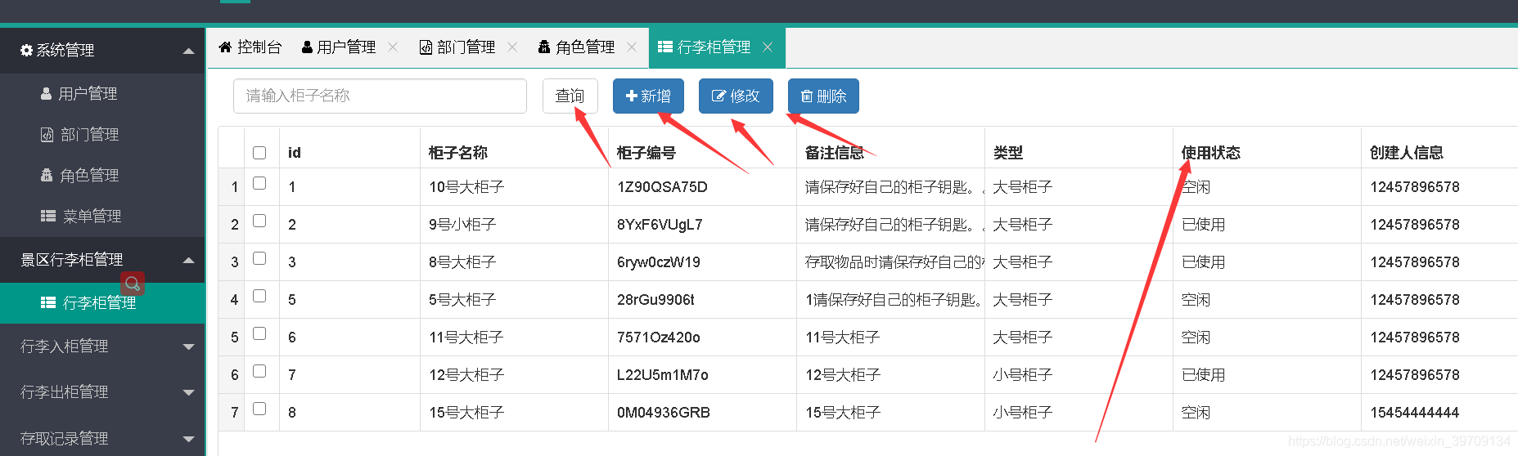
Task: Toggle the select-all checkbox in table header
Action: pos(259,153)
